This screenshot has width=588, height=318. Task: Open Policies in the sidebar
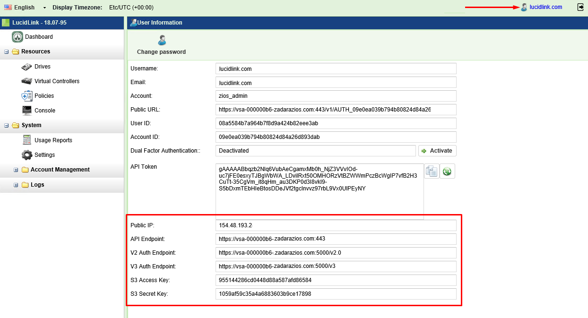pyautogui.click(x=44, y=96)
